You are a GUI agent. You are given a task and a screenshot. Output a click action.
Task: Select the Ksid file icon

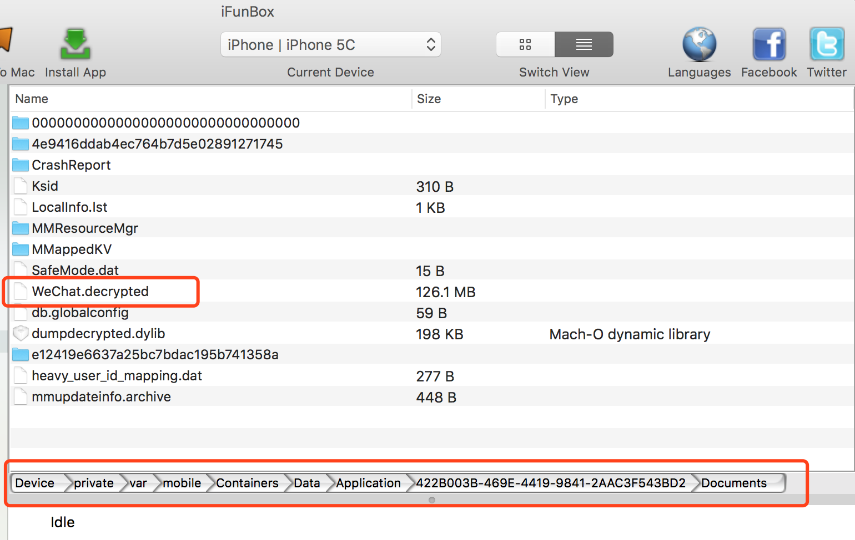21,186
